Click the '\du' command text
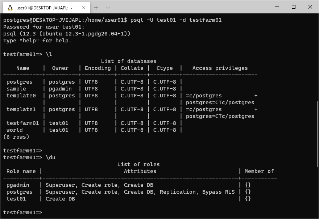Image resolution: width=319 pixels, height=219 pixels. [x=50, y=157]
